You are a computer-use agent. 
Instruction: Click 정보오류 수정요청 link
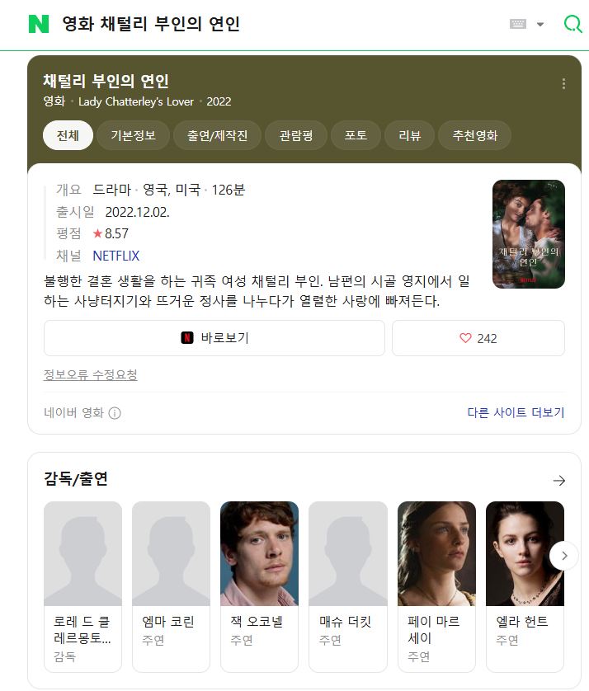(91, 375)
